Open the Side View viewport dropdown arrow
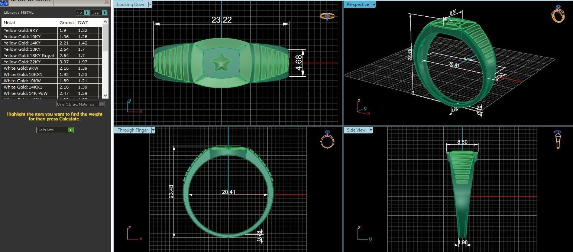 371,130
